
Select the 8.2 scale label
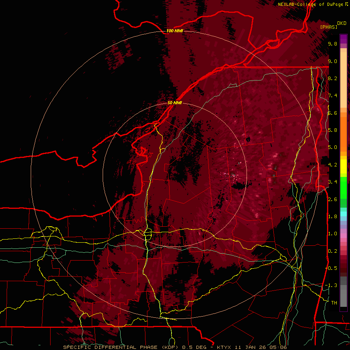[332, 78]
